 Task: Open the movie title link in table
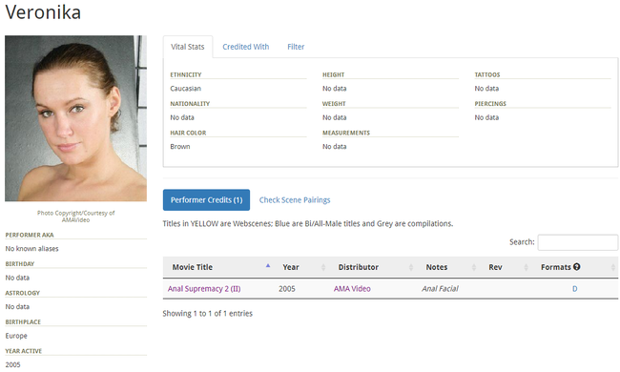click(x=204, y=289)
